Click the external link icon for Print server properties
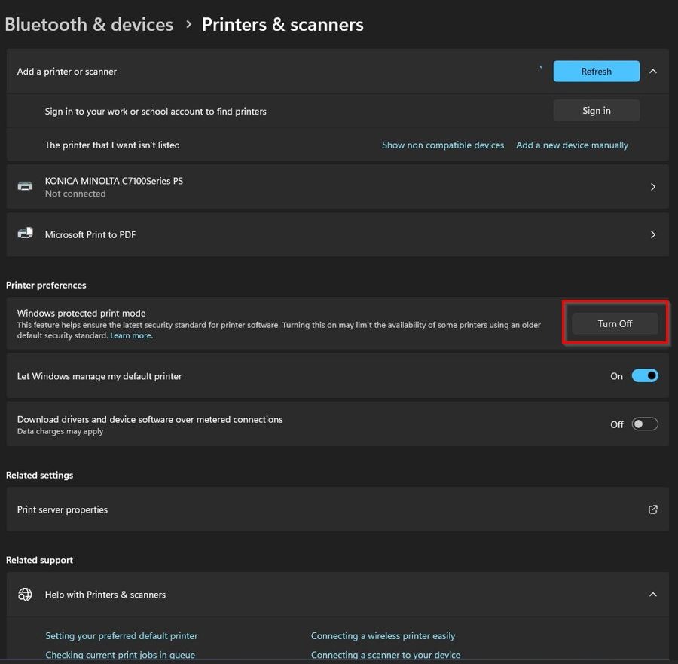This screenshot has height=664, width=678. pos(653,509)
